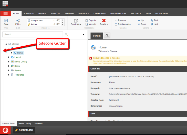Screen dimensions: 187x135
Task: Switch to Workbox bottom tab
Action: [x=38, y=123]
